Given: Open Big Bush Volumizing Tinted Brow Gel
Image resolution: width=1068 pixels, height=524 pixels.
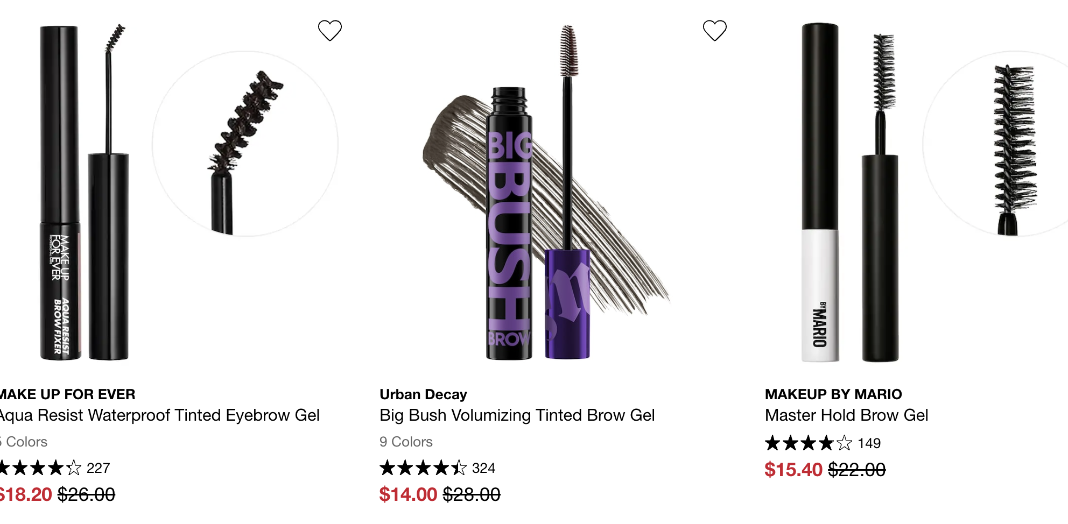Looking at the screenshot, I should pyautogui.click(x=517, y=415).
